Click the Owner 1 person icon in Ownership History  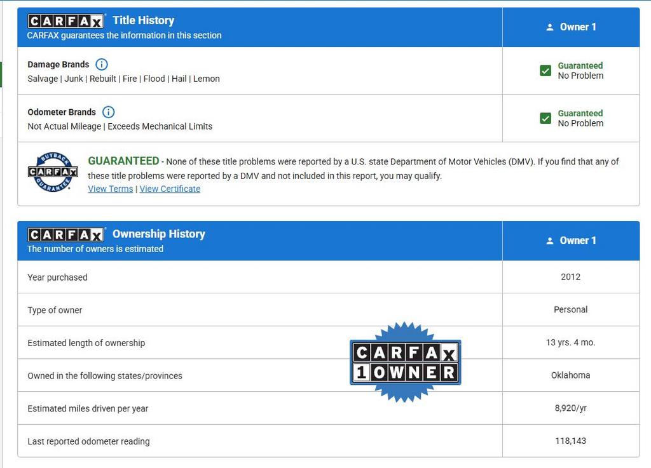550,241
